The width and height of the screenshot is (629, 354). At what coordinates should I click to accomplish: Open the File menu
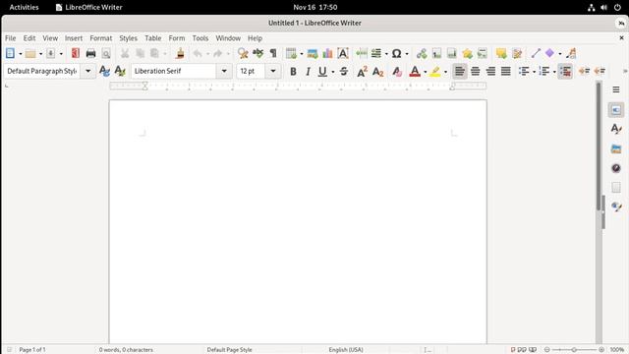pos(11,38)
